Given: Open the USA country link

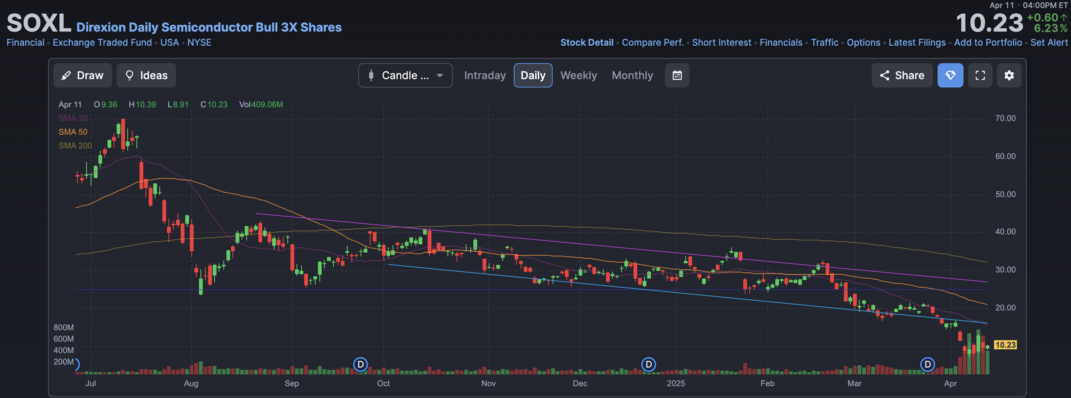Looking at the screenshot, I should point(170,42).
